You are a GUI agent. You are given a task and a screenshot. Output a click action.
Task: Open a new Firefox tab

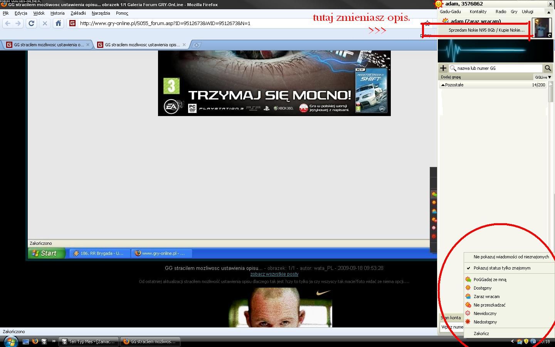tap(196, 45)
